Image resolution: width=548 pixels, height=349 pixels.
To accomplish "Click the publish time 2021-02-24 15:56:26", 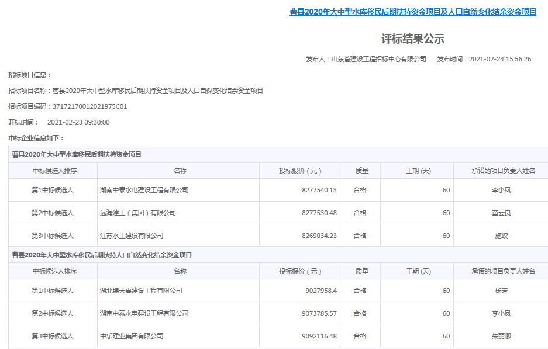I will [x=499, y=59].
